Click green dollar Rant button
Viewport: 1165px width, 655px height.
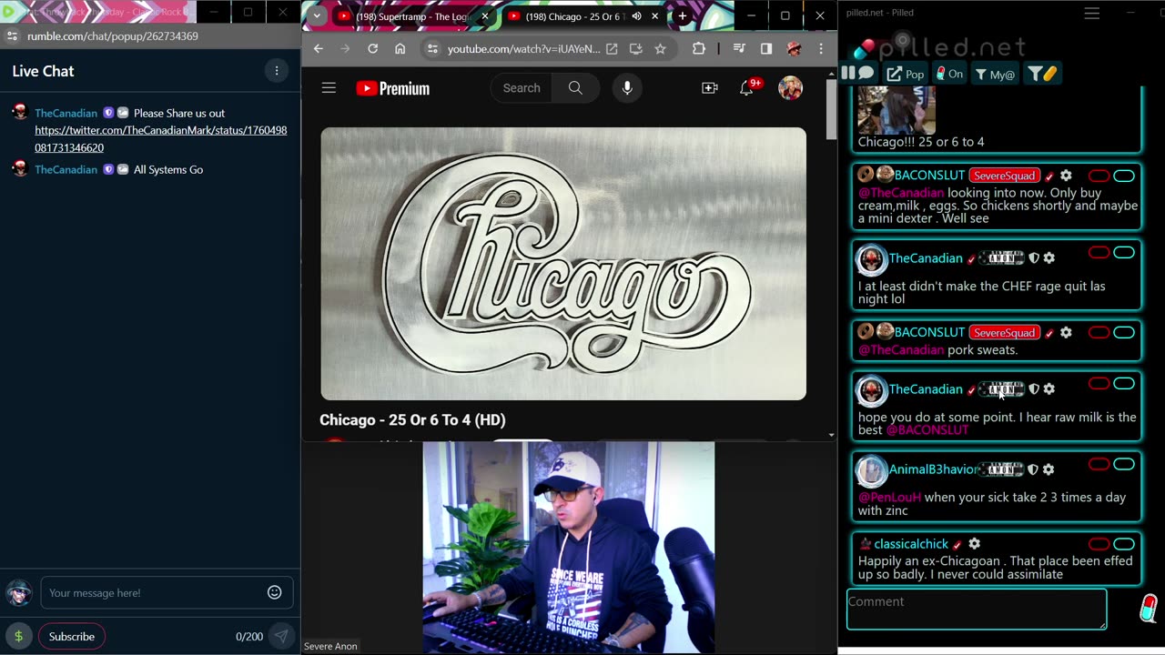pos(18,636)
